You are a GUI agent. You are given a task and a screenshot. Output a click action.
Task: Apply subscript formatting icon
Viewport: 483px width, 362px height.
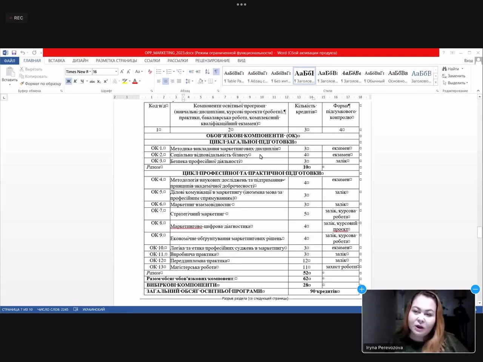coord(99,81)
